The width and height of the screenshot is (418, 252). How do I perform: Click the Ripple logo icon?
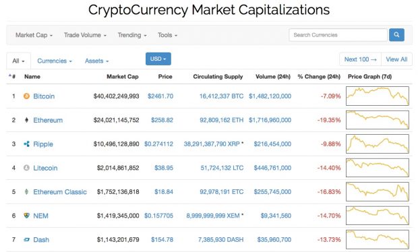[26, 144]
